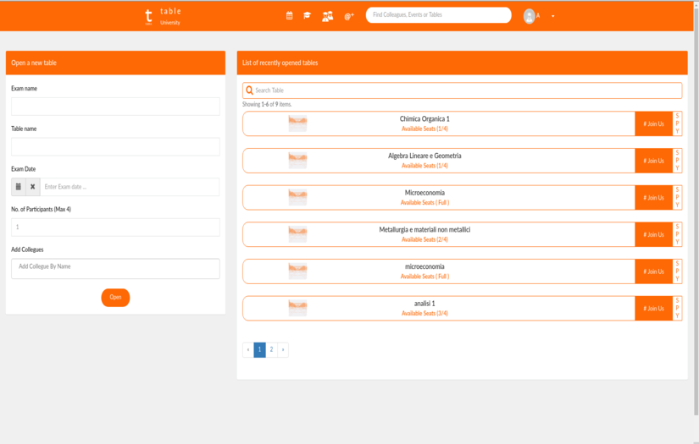Click the table University logo

163,16
